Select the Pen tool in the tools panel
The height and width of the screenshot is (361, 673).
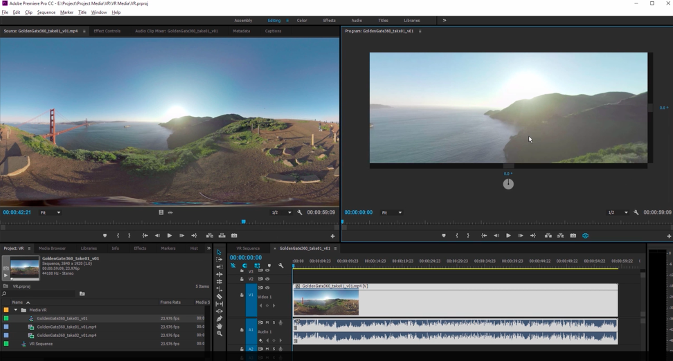[x=219, y=319]
